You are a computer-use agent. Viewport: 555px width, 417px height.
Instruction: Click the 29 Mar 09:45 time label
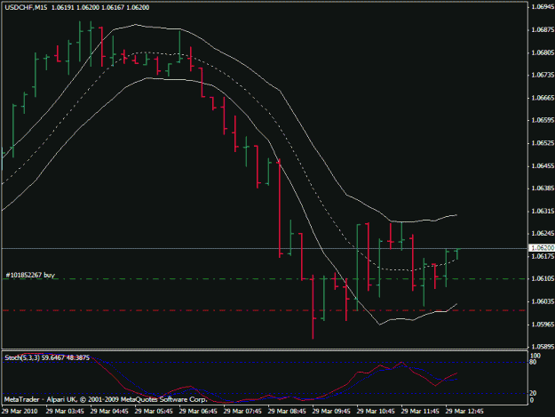pyautogui.click(x=331, y=412)
